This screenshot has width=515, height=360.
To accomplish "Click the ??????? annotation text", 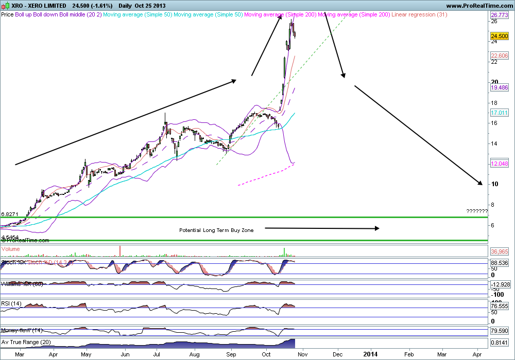I will pyautogui.click(x=477, y=211).
